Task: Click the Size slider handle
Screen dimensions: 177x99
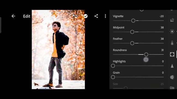Action: point(126,88)
